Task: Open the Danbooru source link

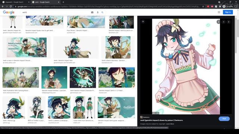Action: click(x=145, y=117)
